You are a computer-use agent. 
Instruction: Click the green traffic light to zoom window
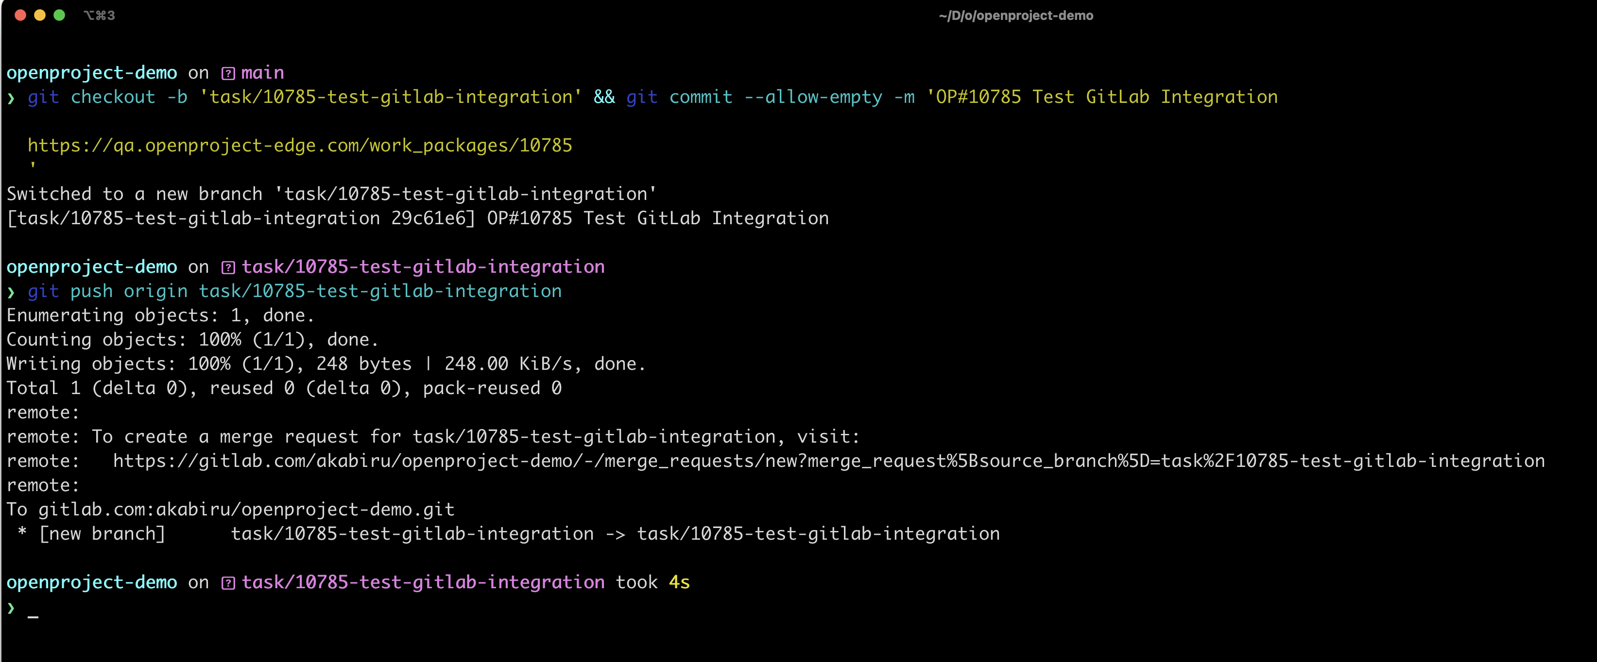(x=59, y=15)
